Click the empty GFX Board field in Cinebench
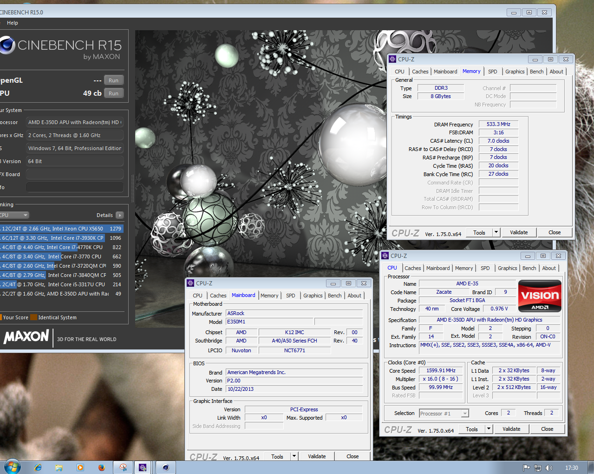The height and width of the screenshot is (474, 594). pos(75,174)
